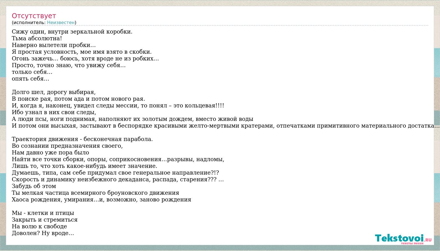
Task: Click line 'Долго шел, дорогу выбирая,'
Action: click(54, 92)
